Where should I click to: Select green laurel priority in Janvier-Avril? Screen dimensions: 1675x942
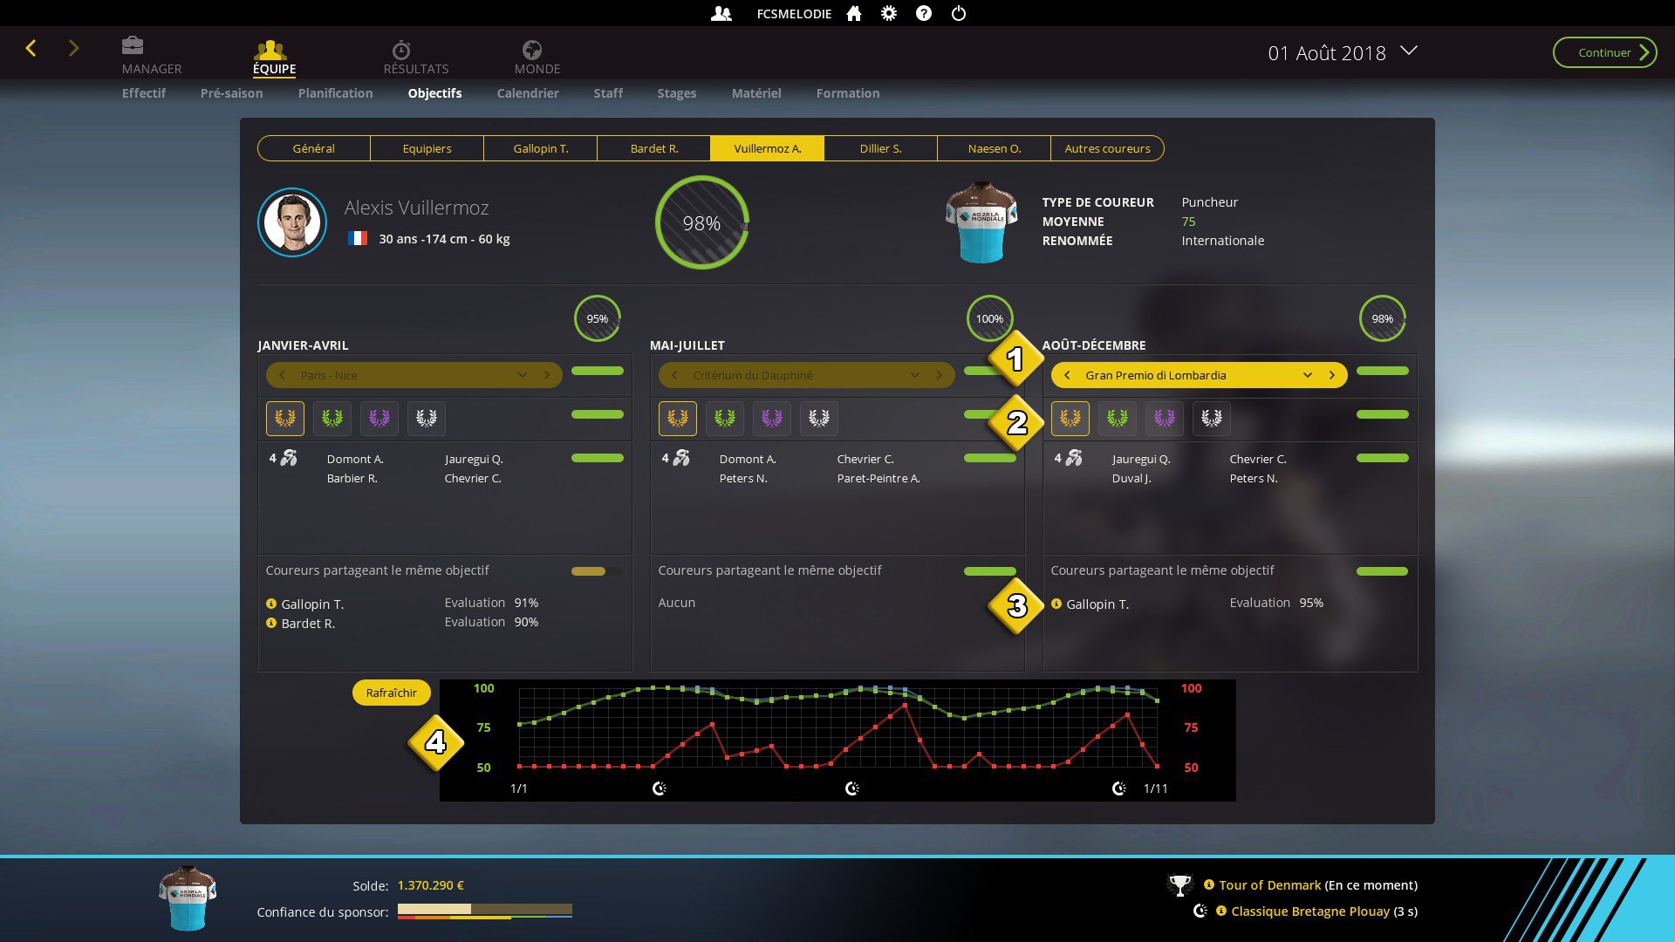(x=332, y=419)
